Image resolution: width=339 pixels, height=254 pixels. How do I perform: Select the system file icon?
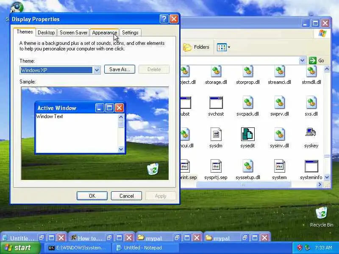pos(279,166)
